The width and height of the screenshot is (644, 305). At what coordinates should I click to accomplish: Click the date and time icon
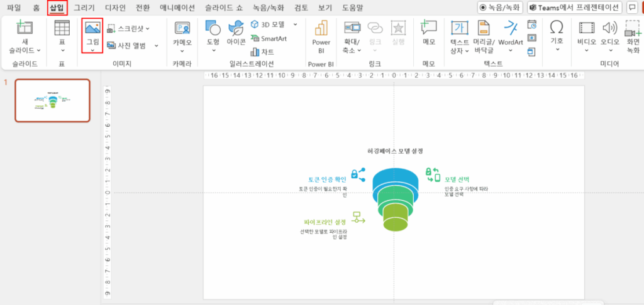point(532,24)
